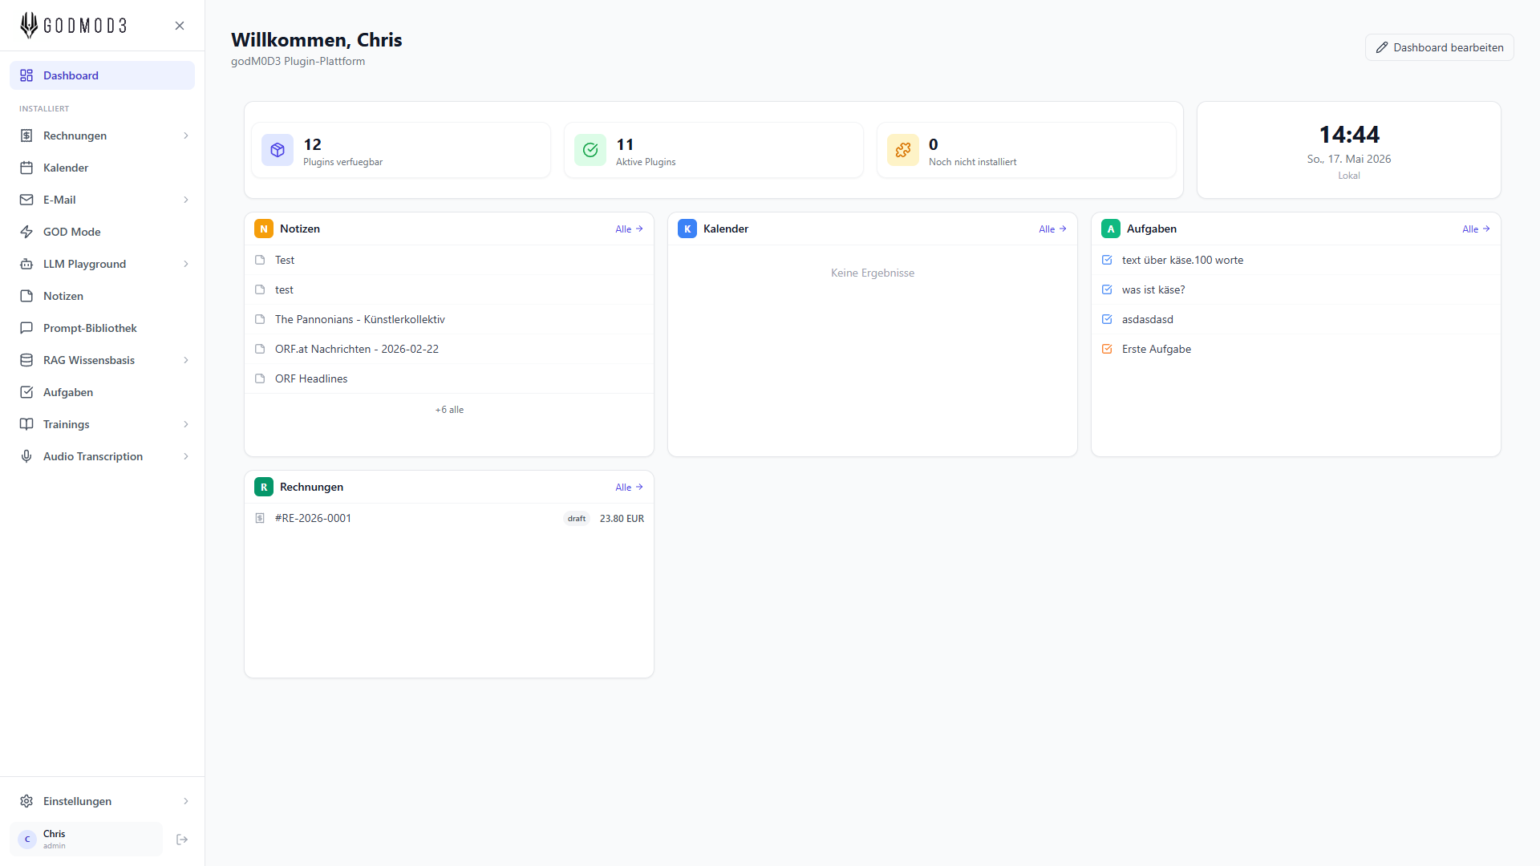Select Dashboard in the sidebar
The image size is (1540, 866).
coord(102,75)
